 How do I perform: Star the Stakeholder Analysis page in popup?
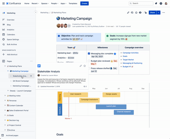85,66
